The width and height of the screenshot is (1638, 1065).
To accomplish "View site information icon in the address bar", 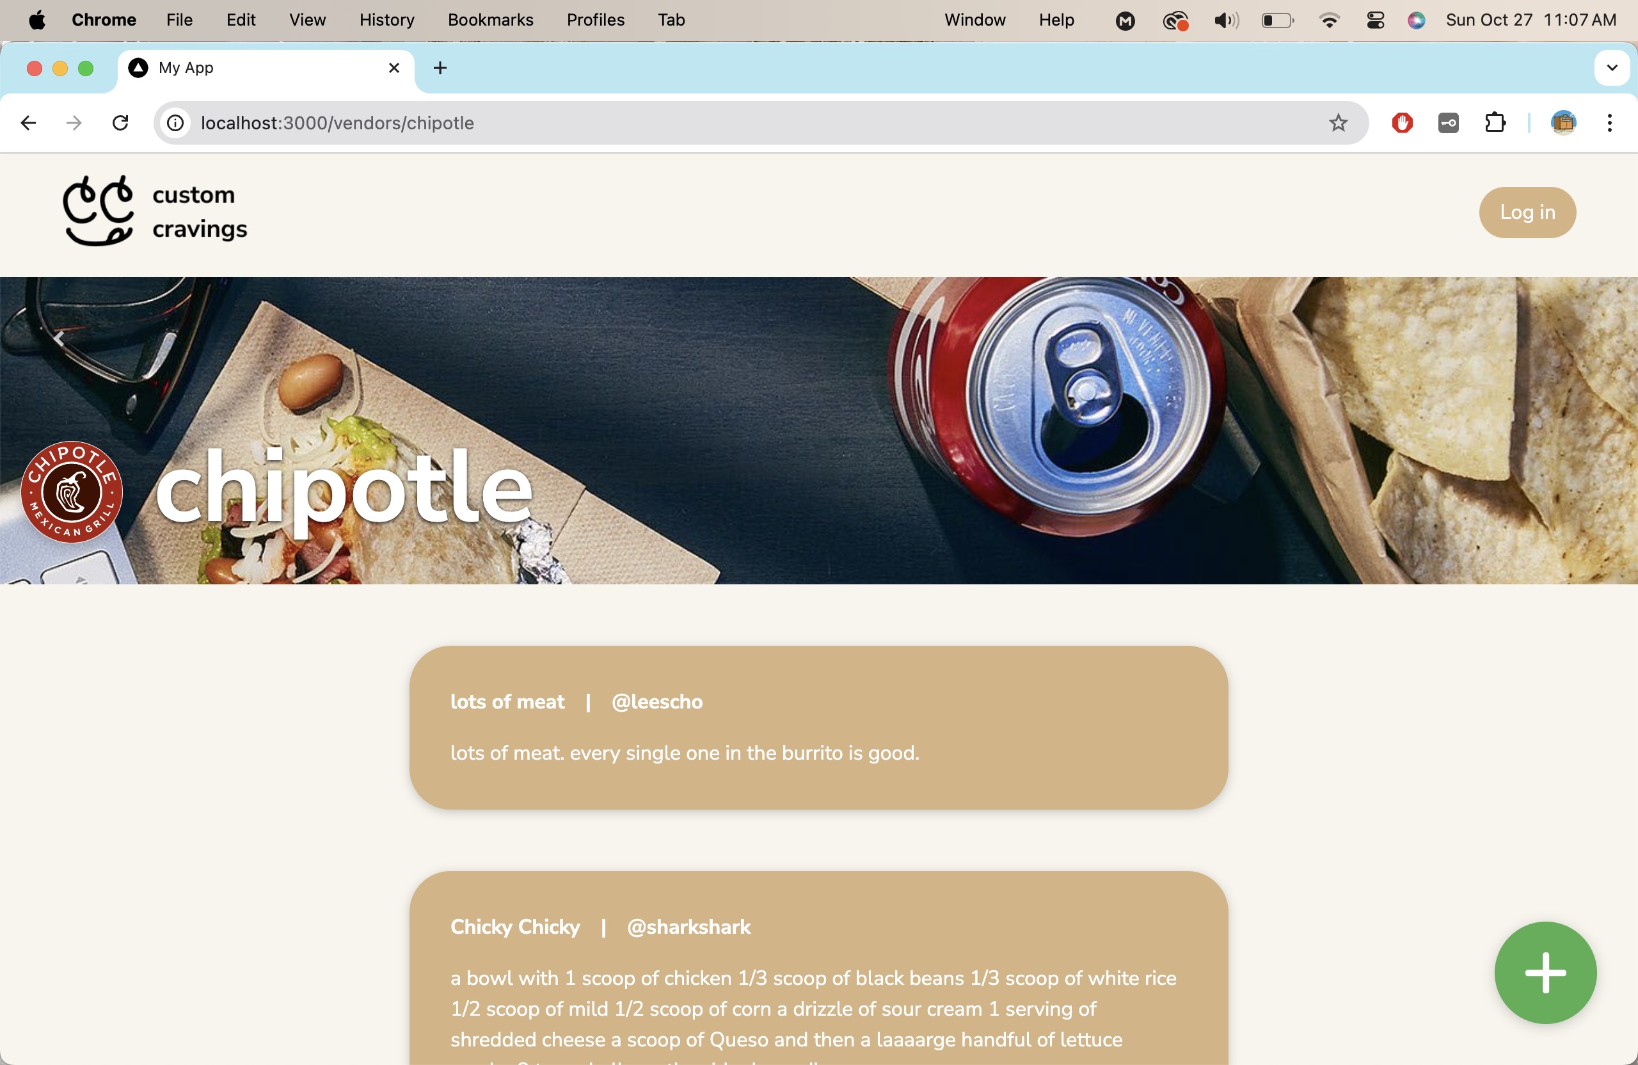I will pyautogui.click(x=175, y=124).
